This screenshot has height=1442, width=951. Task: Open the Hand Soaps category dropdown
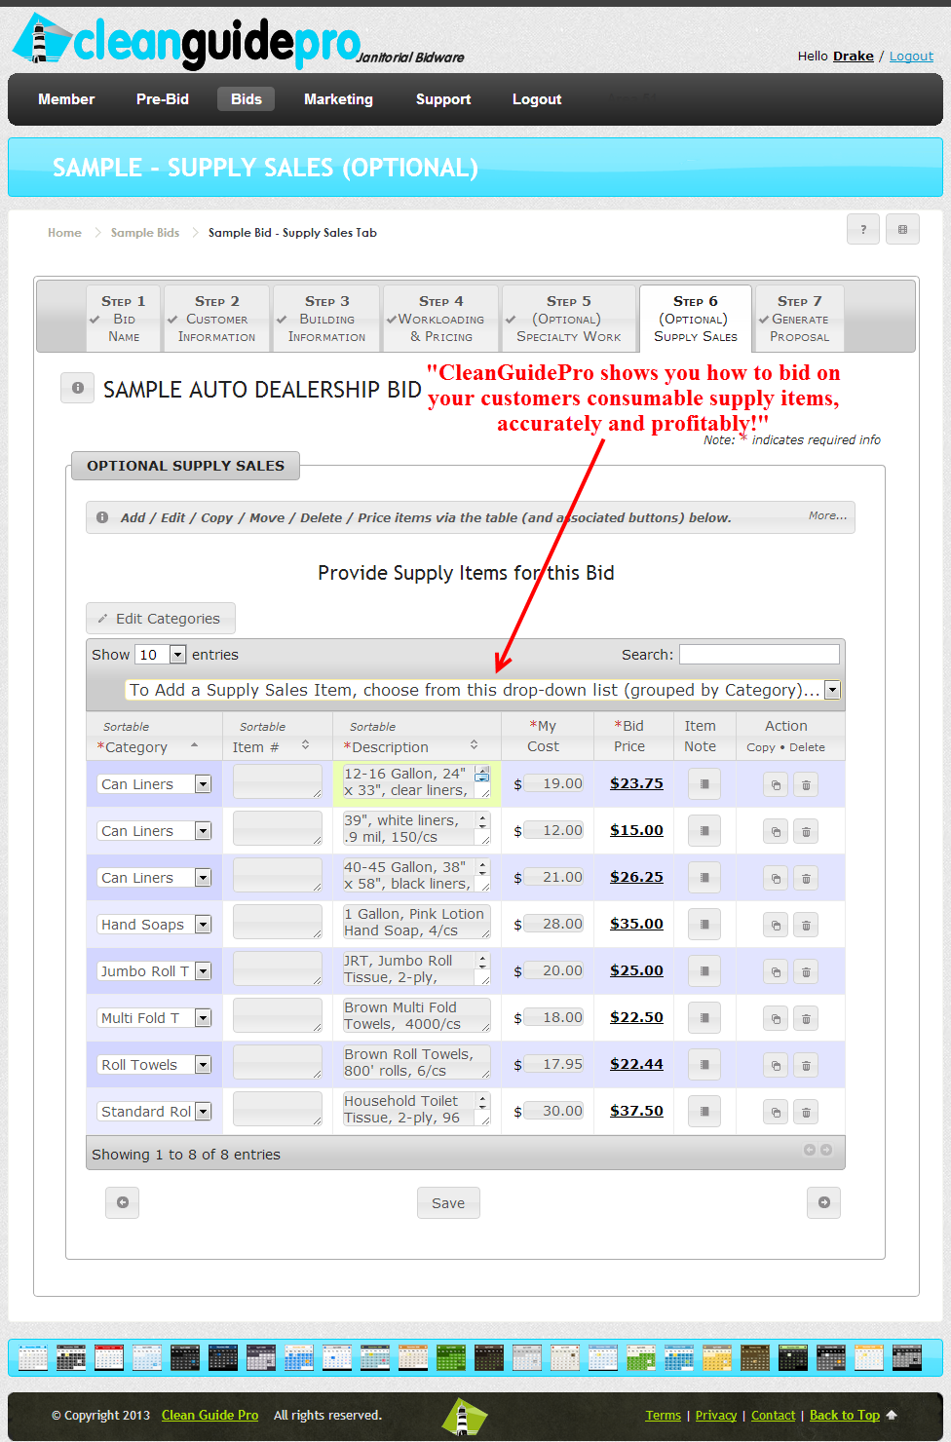[x=203, y=925]
